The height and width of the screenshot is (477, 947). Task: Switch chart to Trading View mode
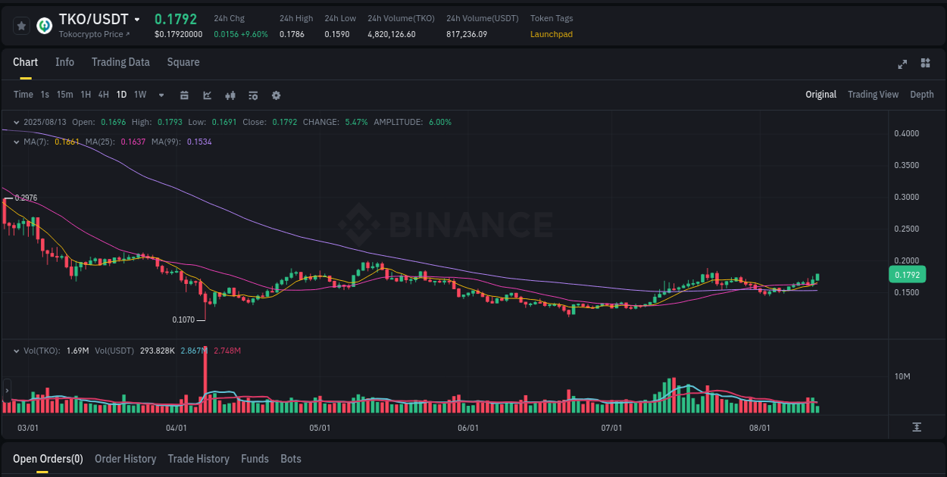pos(873,95)
